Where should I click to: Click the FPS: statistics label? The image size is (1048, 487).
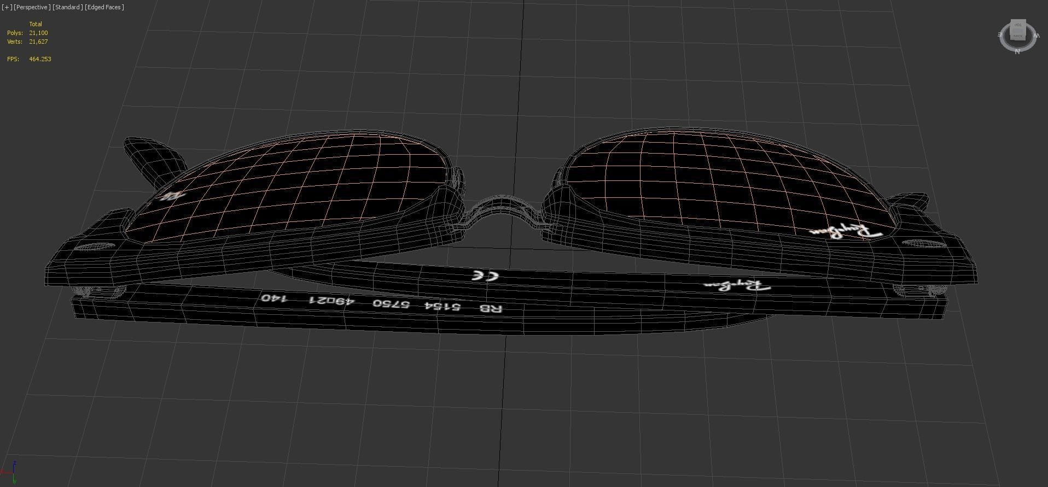tap(13, 59)
